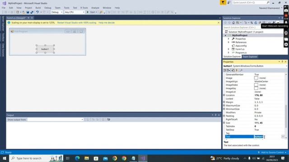The width and height of the screenshot is (289, 162).
Task: Click the Windows taskbar search box
Action: pos(36,158)
